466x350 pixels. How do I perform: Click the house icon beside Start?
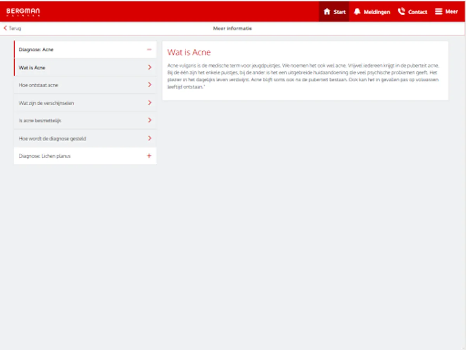pos(327,12)
